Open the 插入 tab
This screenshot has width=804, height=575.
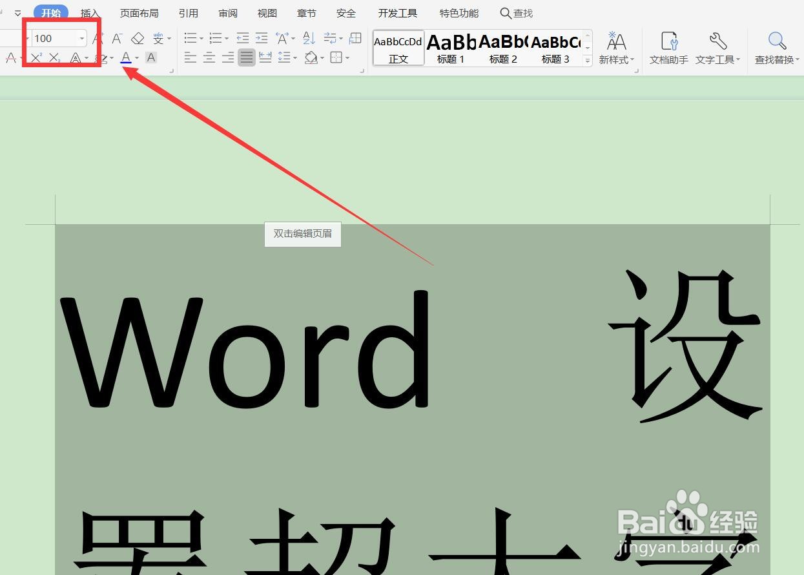click(x=90, y=13)
